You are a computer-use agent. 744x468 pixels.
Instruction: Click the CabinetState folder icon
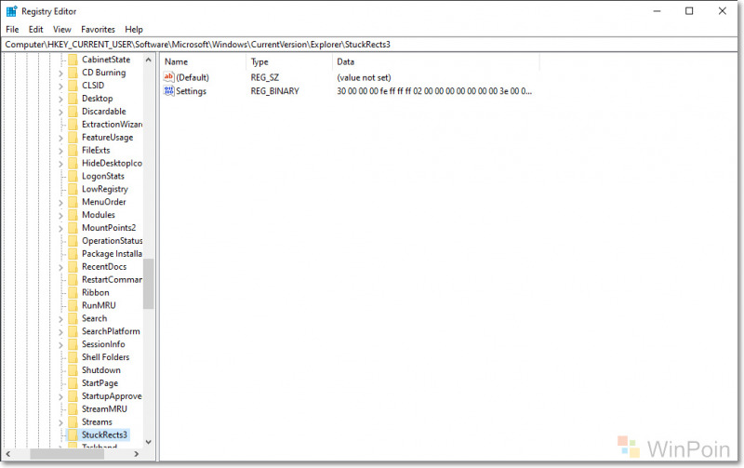pos(73,60)
